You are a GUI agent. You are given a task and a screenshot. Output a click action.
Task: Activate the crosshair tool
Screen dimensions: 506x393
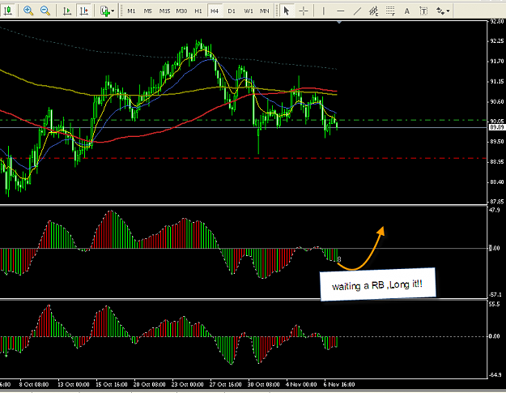click(304, 11)
